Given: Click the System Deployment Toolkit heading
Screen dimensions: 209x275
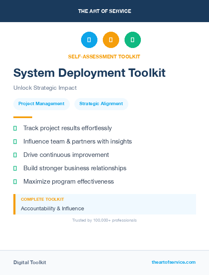Looking at the screenshot, I should 89,73.
